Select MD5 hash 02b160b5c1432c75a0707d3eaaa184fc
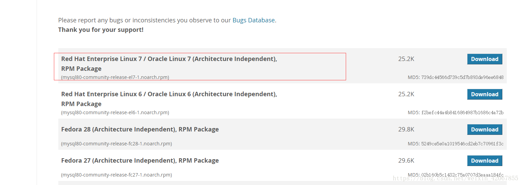The image size is (522, 185). 462,175
